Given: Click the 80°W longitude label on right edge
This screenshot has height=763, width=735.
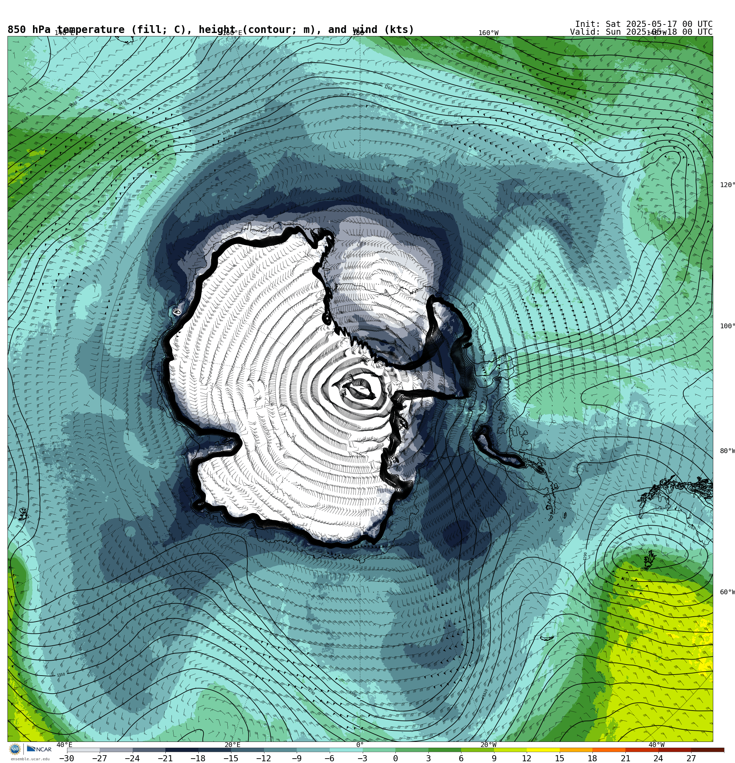Looking at the screenshot, I should [x=727, y=451].
